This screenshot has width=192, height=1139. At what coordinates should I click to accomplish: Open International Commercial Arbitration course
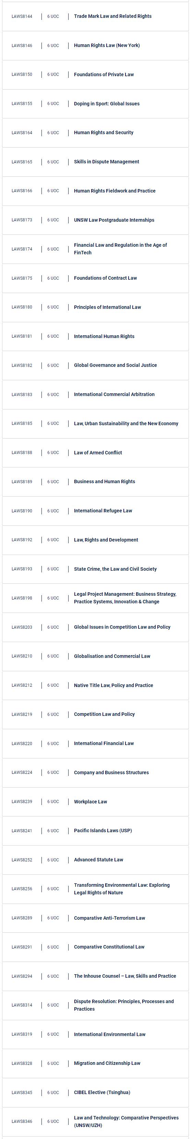point(95,394)
